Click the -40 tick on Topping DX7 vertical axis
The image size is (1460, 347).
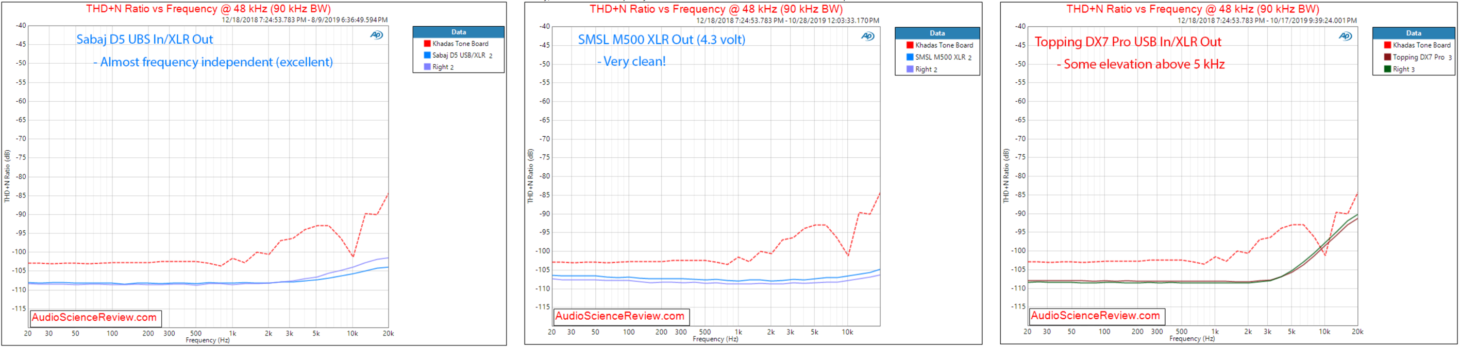pos(1020,26)
